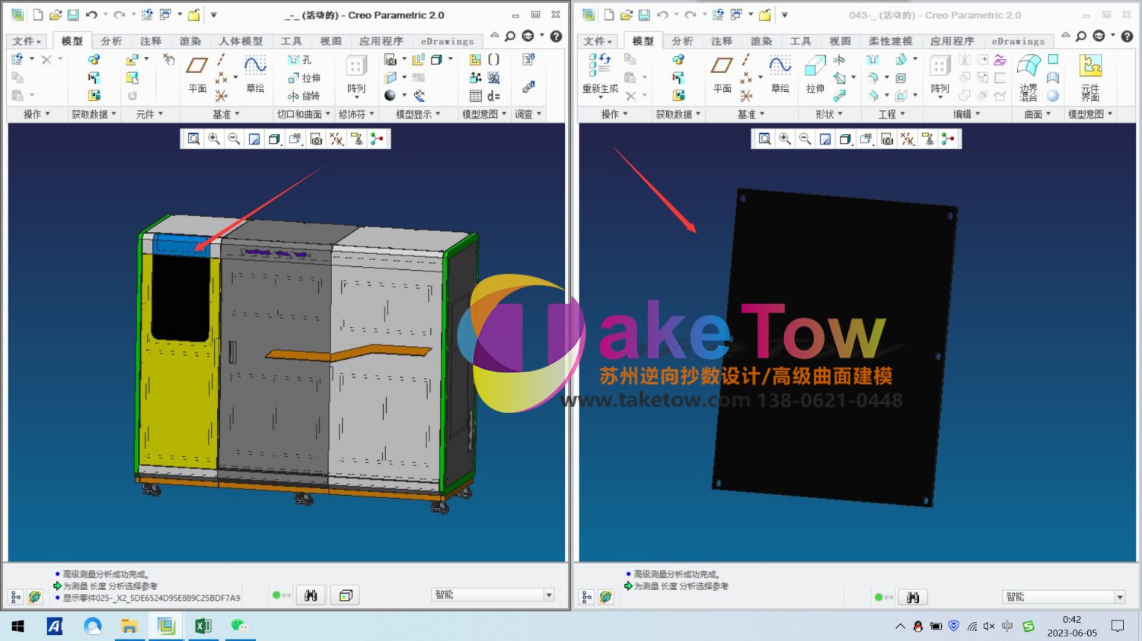This screenshot has height=641, width=1142.
Task: Expand the 模型显示 group in left window
Action: click(x=418, y=114)
